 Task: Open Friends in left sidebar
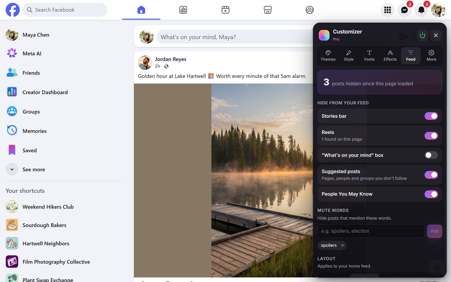point(63,73)
